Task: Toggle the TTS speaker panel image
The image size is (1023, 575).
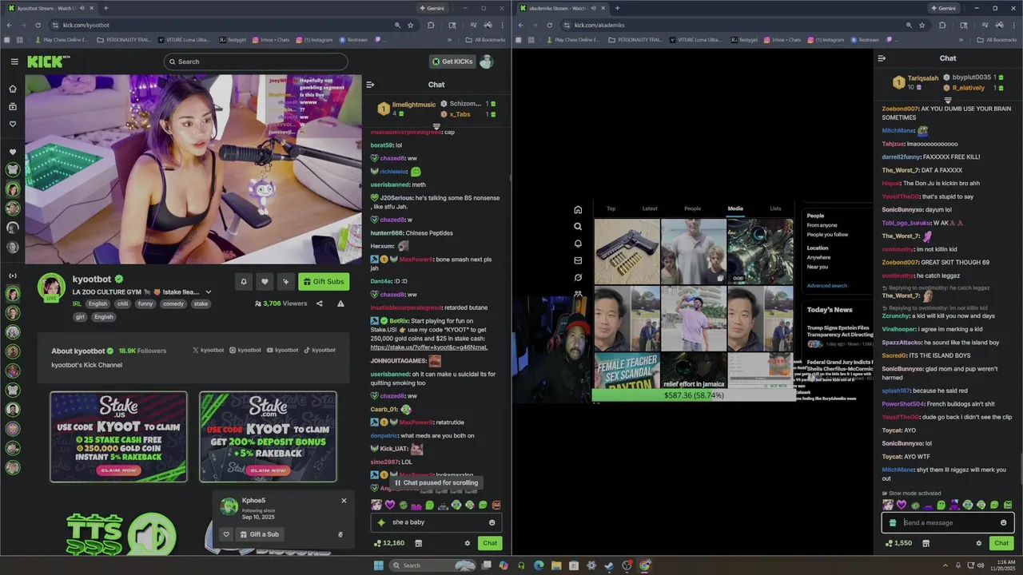Action: [121, 533]
